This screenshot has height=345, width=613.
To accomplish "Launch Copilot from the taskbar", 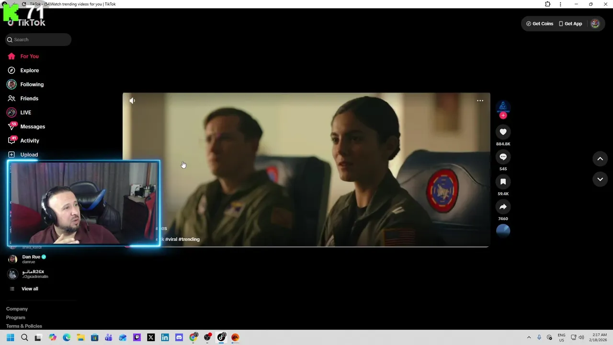I will tap(53, 337).
